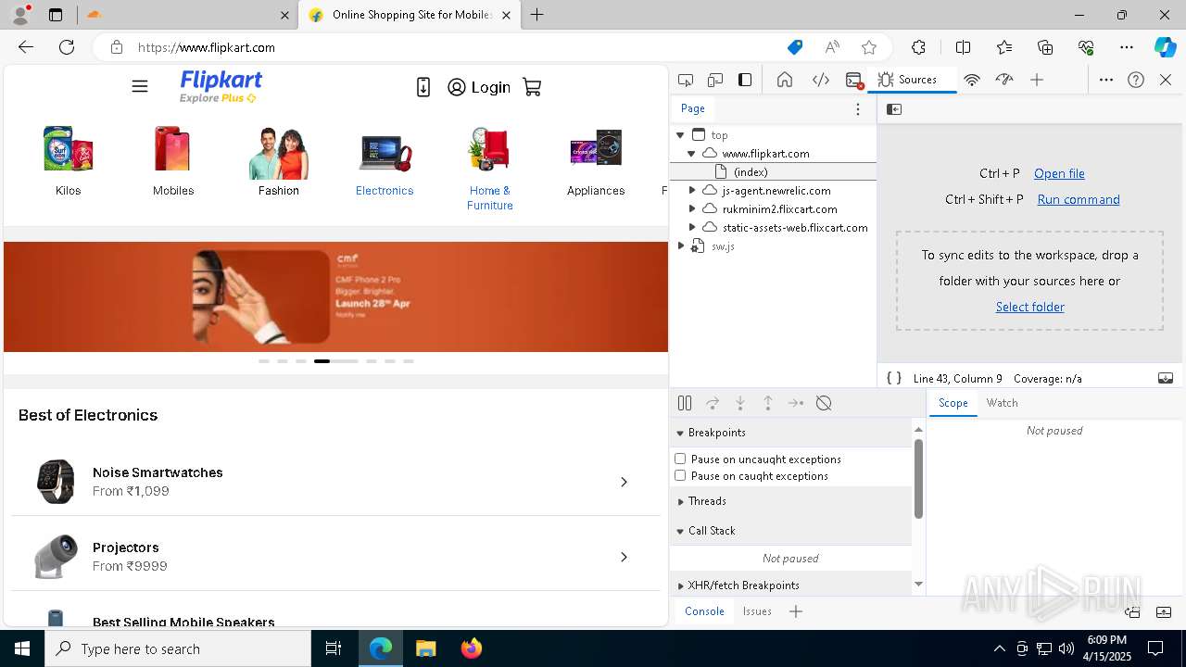
Task: Open the Network panel wifi icon
Action: click(x=972, y=80)
